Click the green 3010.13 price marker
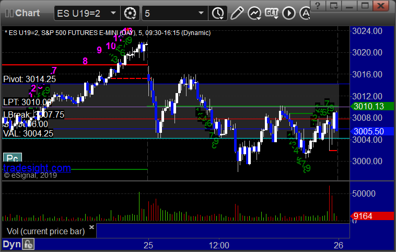This screenshot has width=396, height=252. coord(371,106)
